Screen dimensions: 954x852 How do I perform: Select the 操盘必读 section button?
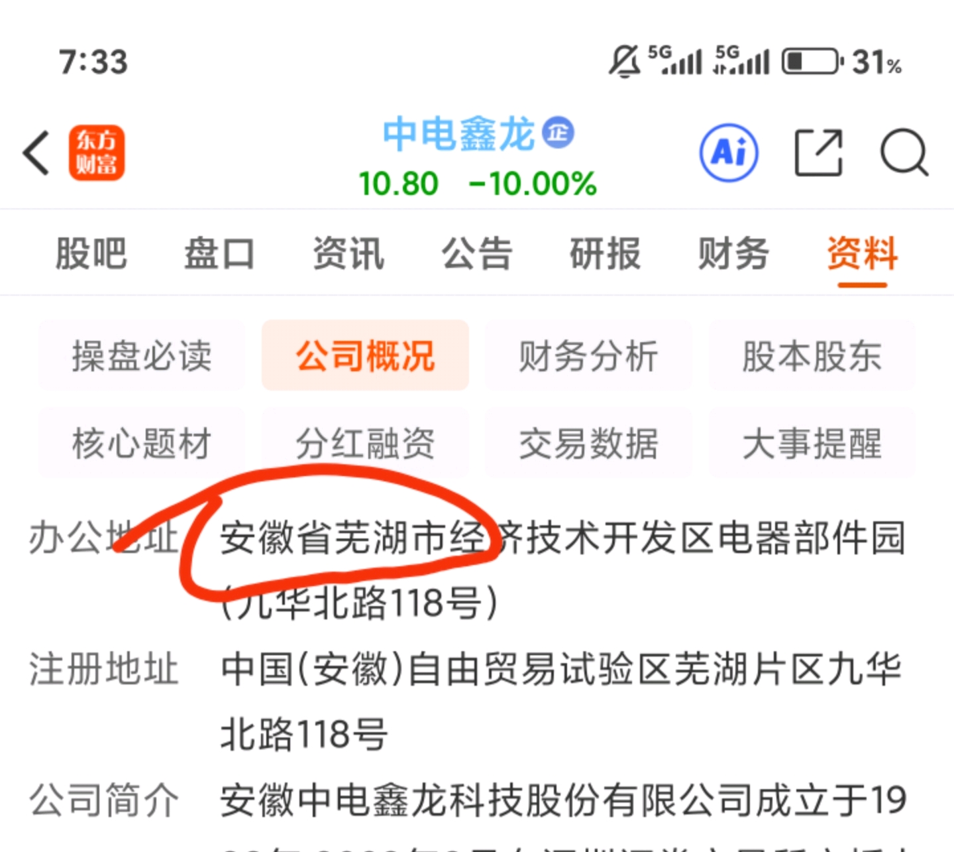click(x=142, y=355)
